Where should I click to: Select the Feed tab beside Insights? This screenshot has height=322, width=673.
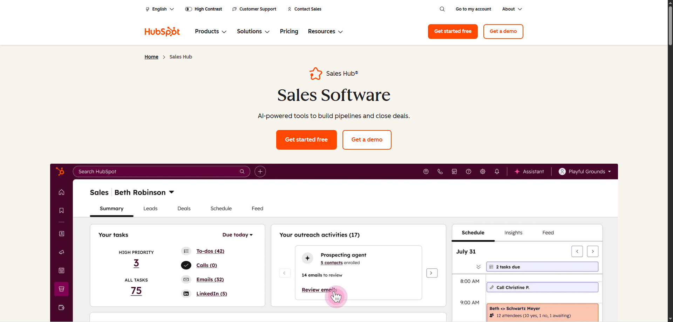tap(548, 233)
